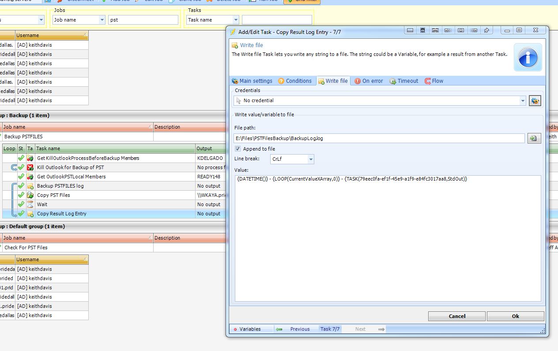Image resolution: width=558 pixels, height=351 pixels.
Task: Open the Jobs filter Job name dropdown
Action: pyautogui.click(x=102, y=20)
